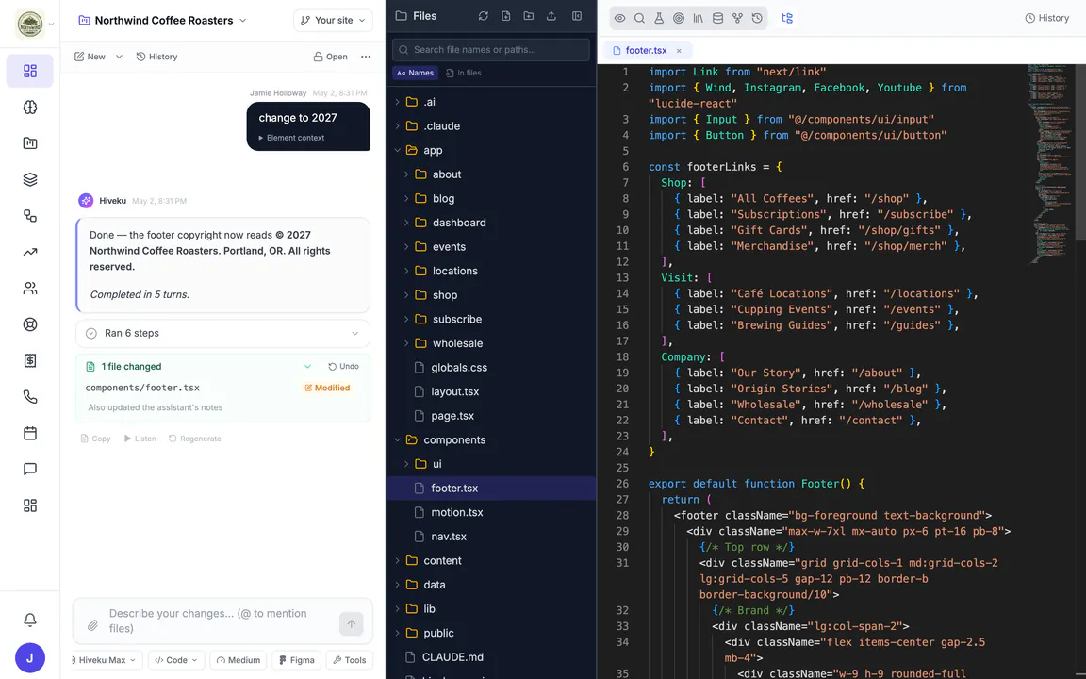The width and height of the screenshot is (1086, 679).
Task: Open the Code mode dropdown
Action: click(176, 660)
